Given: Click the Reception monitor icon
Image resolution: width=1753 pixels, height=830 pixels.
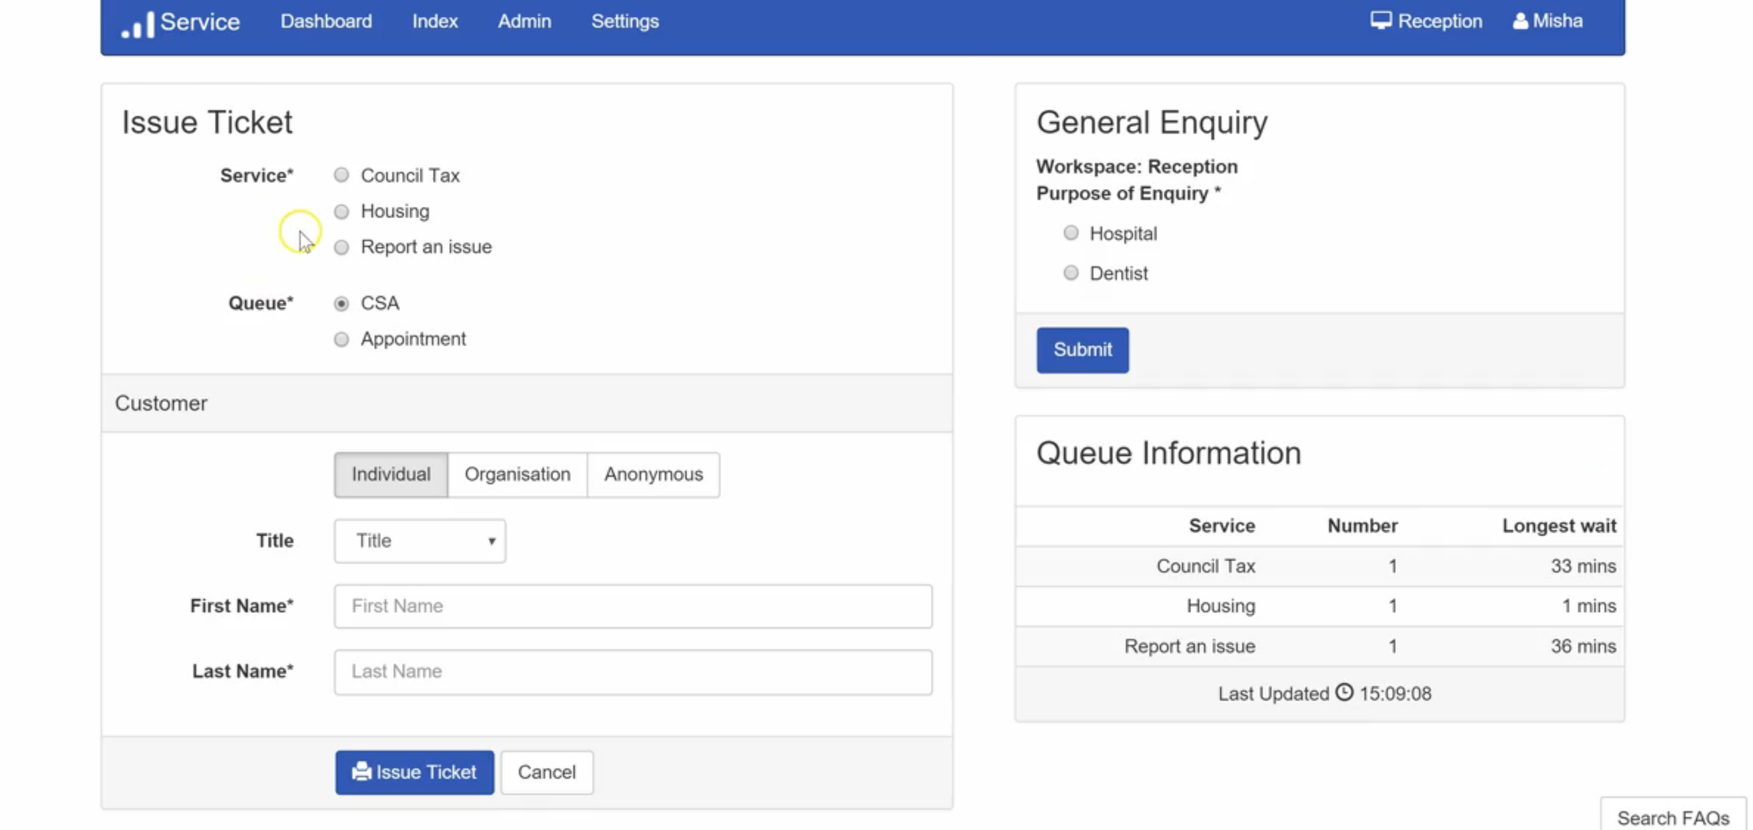Looking at the screenshot, I should (1381, 21).
